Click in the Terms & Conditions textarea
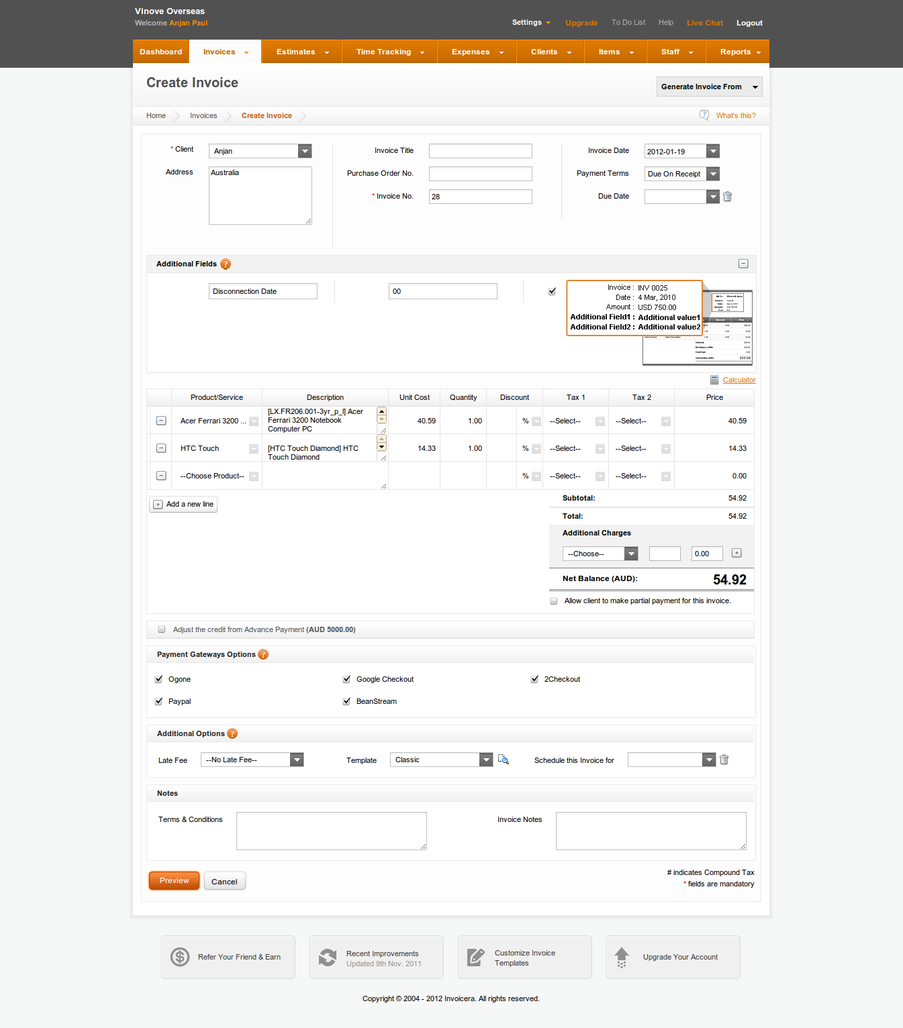 [x=332, y=831]
